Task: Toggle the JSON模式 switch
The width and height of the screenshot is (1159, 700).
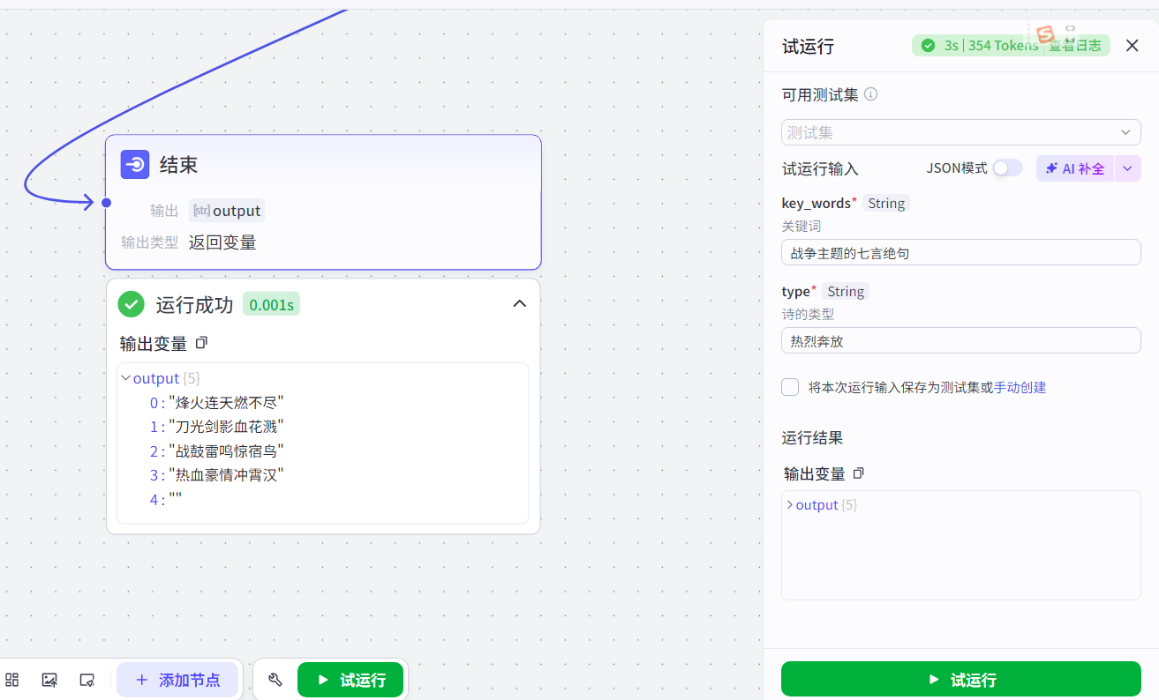Action: (x=1007, y=168)
